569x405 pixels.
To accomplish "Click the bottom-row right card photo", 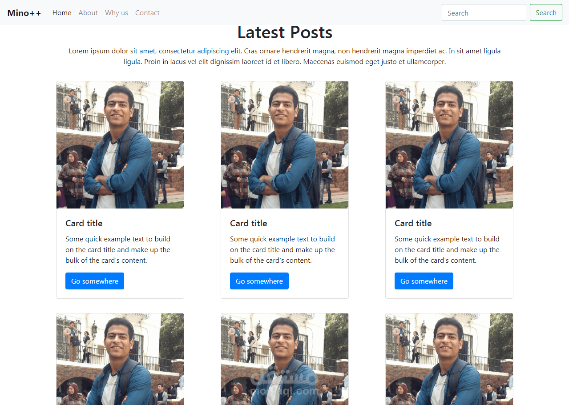I will [x=449, y=359].
